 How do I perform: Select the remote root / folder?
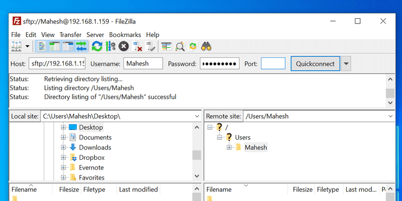226,127
